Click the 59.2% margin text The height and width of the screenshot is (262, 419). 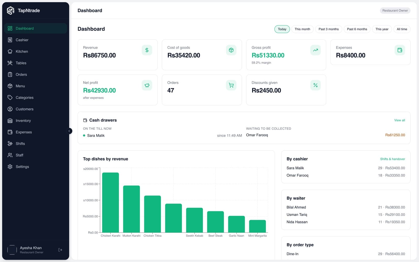click(261, 63)
